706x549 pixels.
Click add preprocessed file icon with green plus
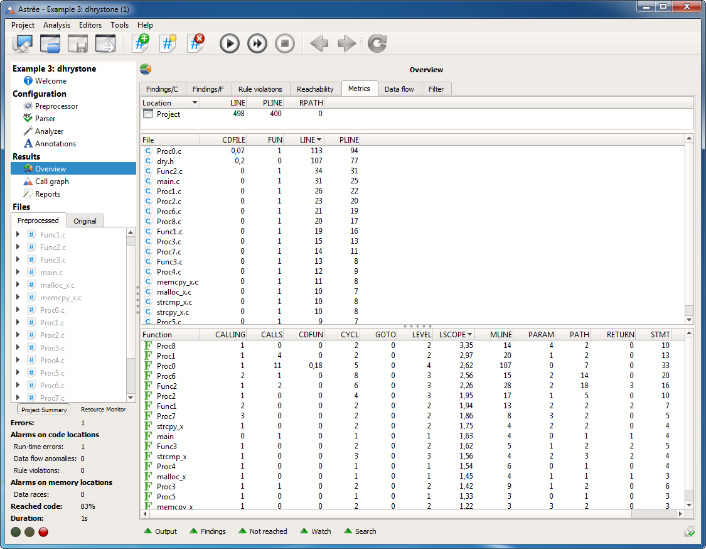click(141, 44)
